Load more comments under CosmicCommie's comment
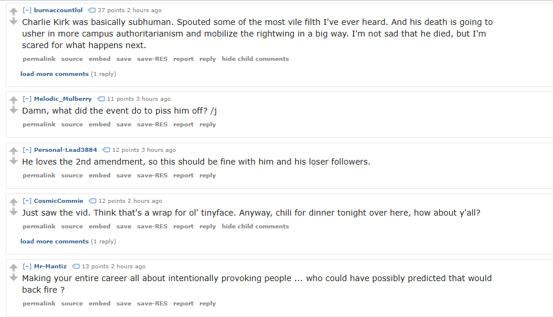 (54, 242)
